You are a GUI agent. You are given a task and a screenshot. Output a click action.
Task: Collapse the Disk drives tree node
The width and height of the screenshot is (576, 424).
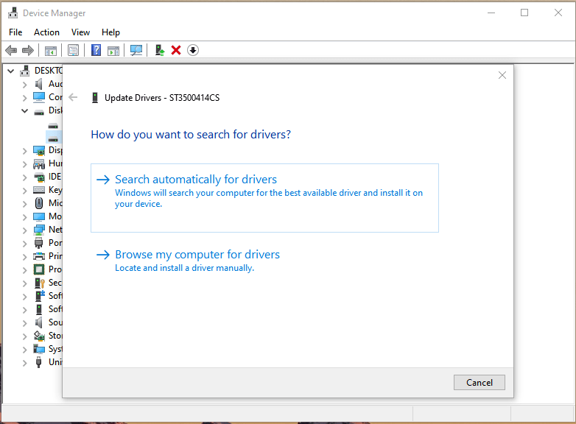tap(24, 110)
